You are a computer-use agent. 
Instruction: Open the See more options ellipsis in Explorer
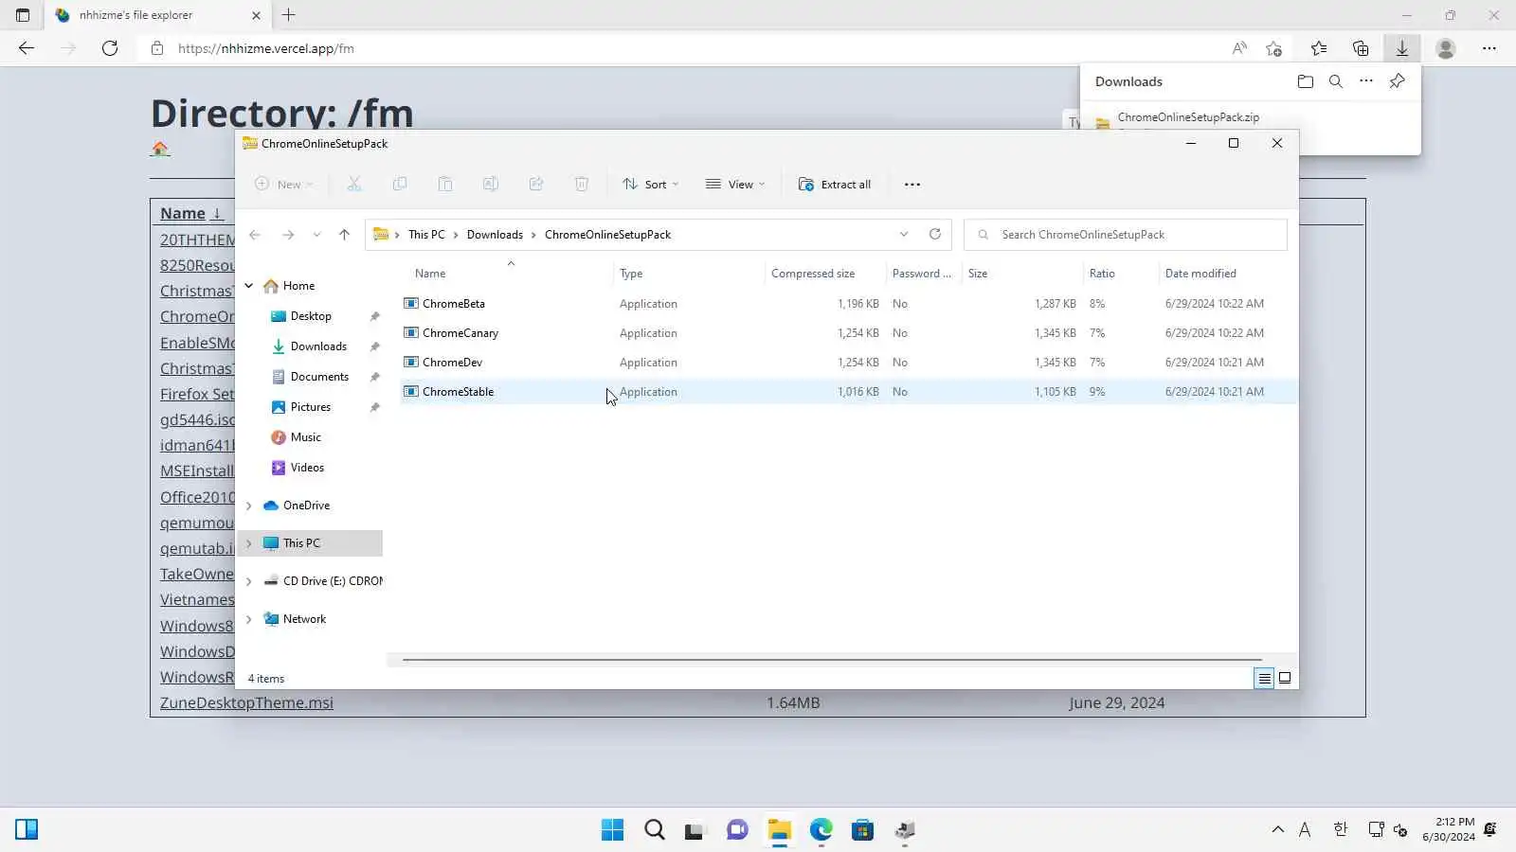pos(912,185)
